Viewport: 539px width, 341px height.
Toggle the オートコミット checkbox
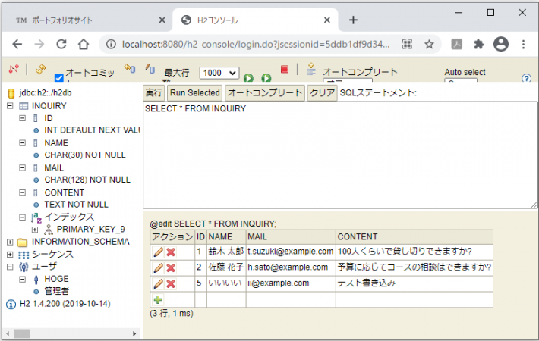59,77
